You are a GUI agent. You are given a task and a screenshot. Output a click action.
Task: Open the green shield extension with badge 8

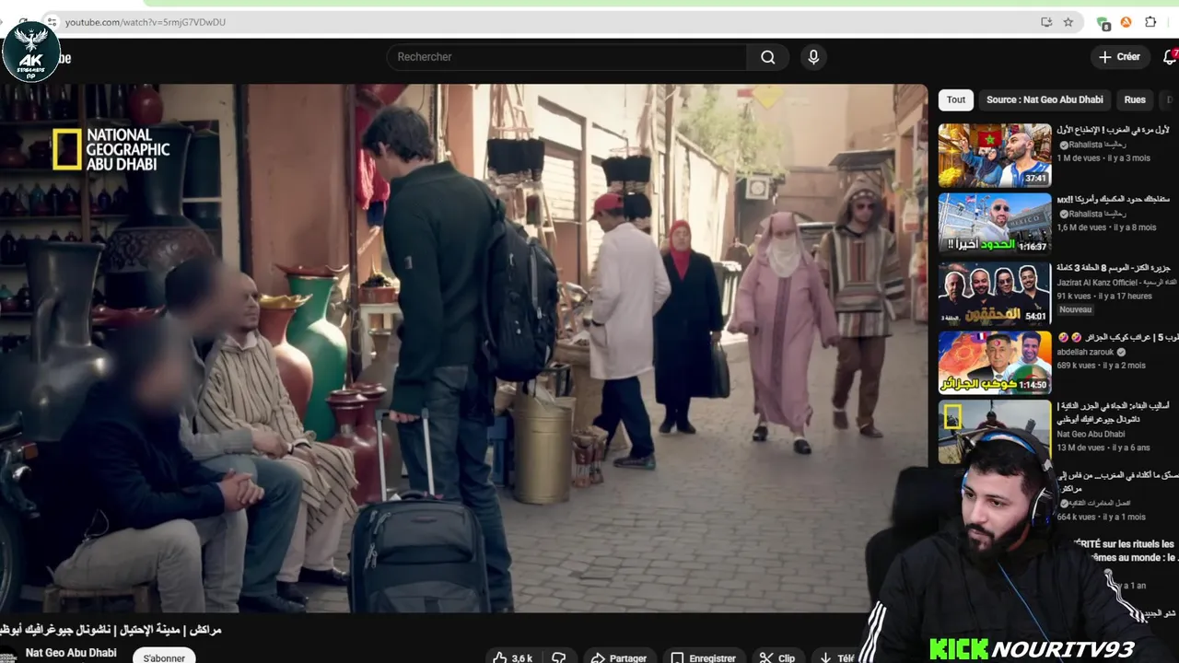[1103, 22]
